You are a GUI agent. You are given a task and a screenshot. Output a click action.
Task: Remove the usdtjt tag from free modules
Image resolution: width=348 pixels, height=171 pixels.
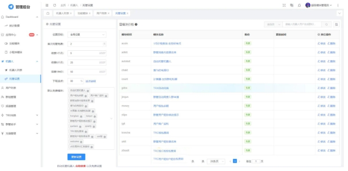point(105,137)
